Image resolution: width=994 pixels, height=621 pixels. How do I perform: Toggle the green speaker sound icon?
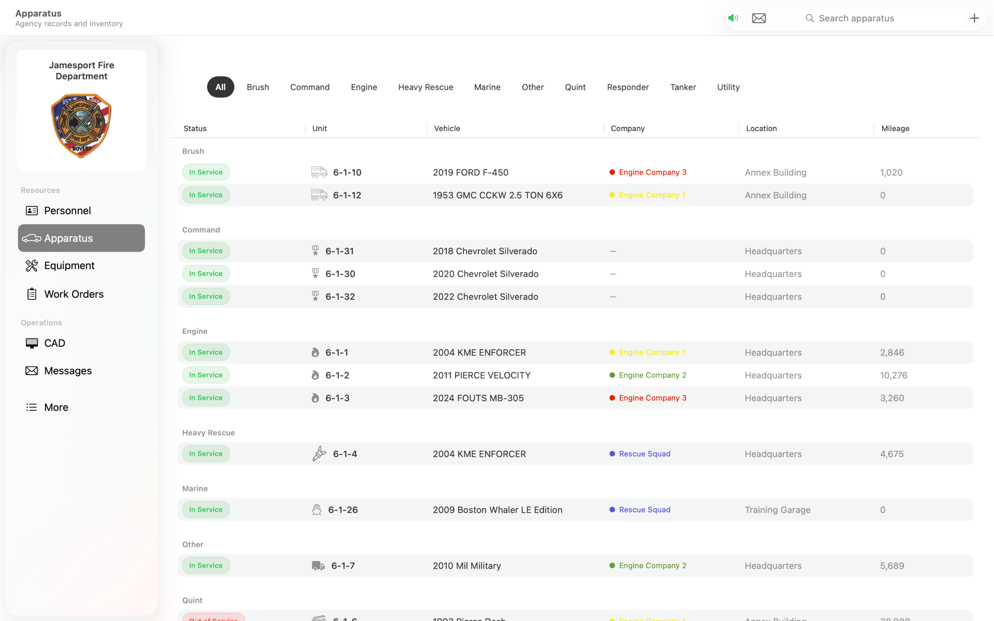733,18
